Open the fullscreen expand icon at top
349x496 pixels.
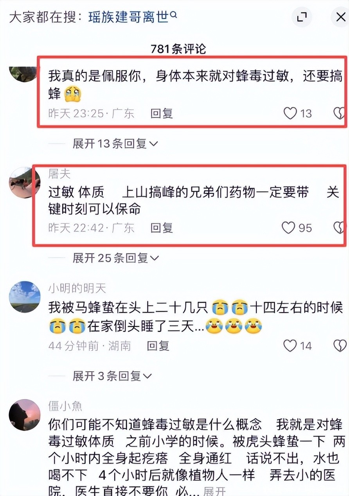(x=302, y=17)
